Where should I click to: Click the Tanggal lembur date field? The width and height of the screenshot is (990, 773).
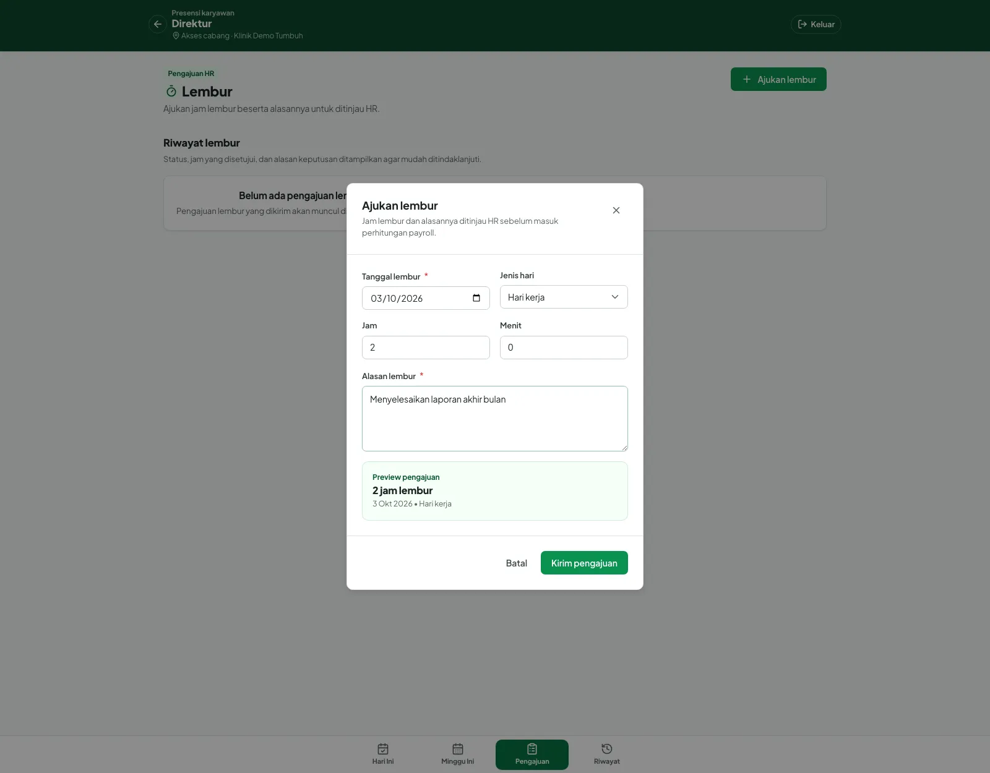point(426,298)
